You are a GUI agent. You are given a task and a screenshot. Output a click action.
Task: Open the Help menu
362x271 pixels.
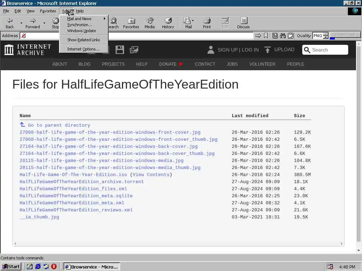pyautogui.click(x=80, y=11)
